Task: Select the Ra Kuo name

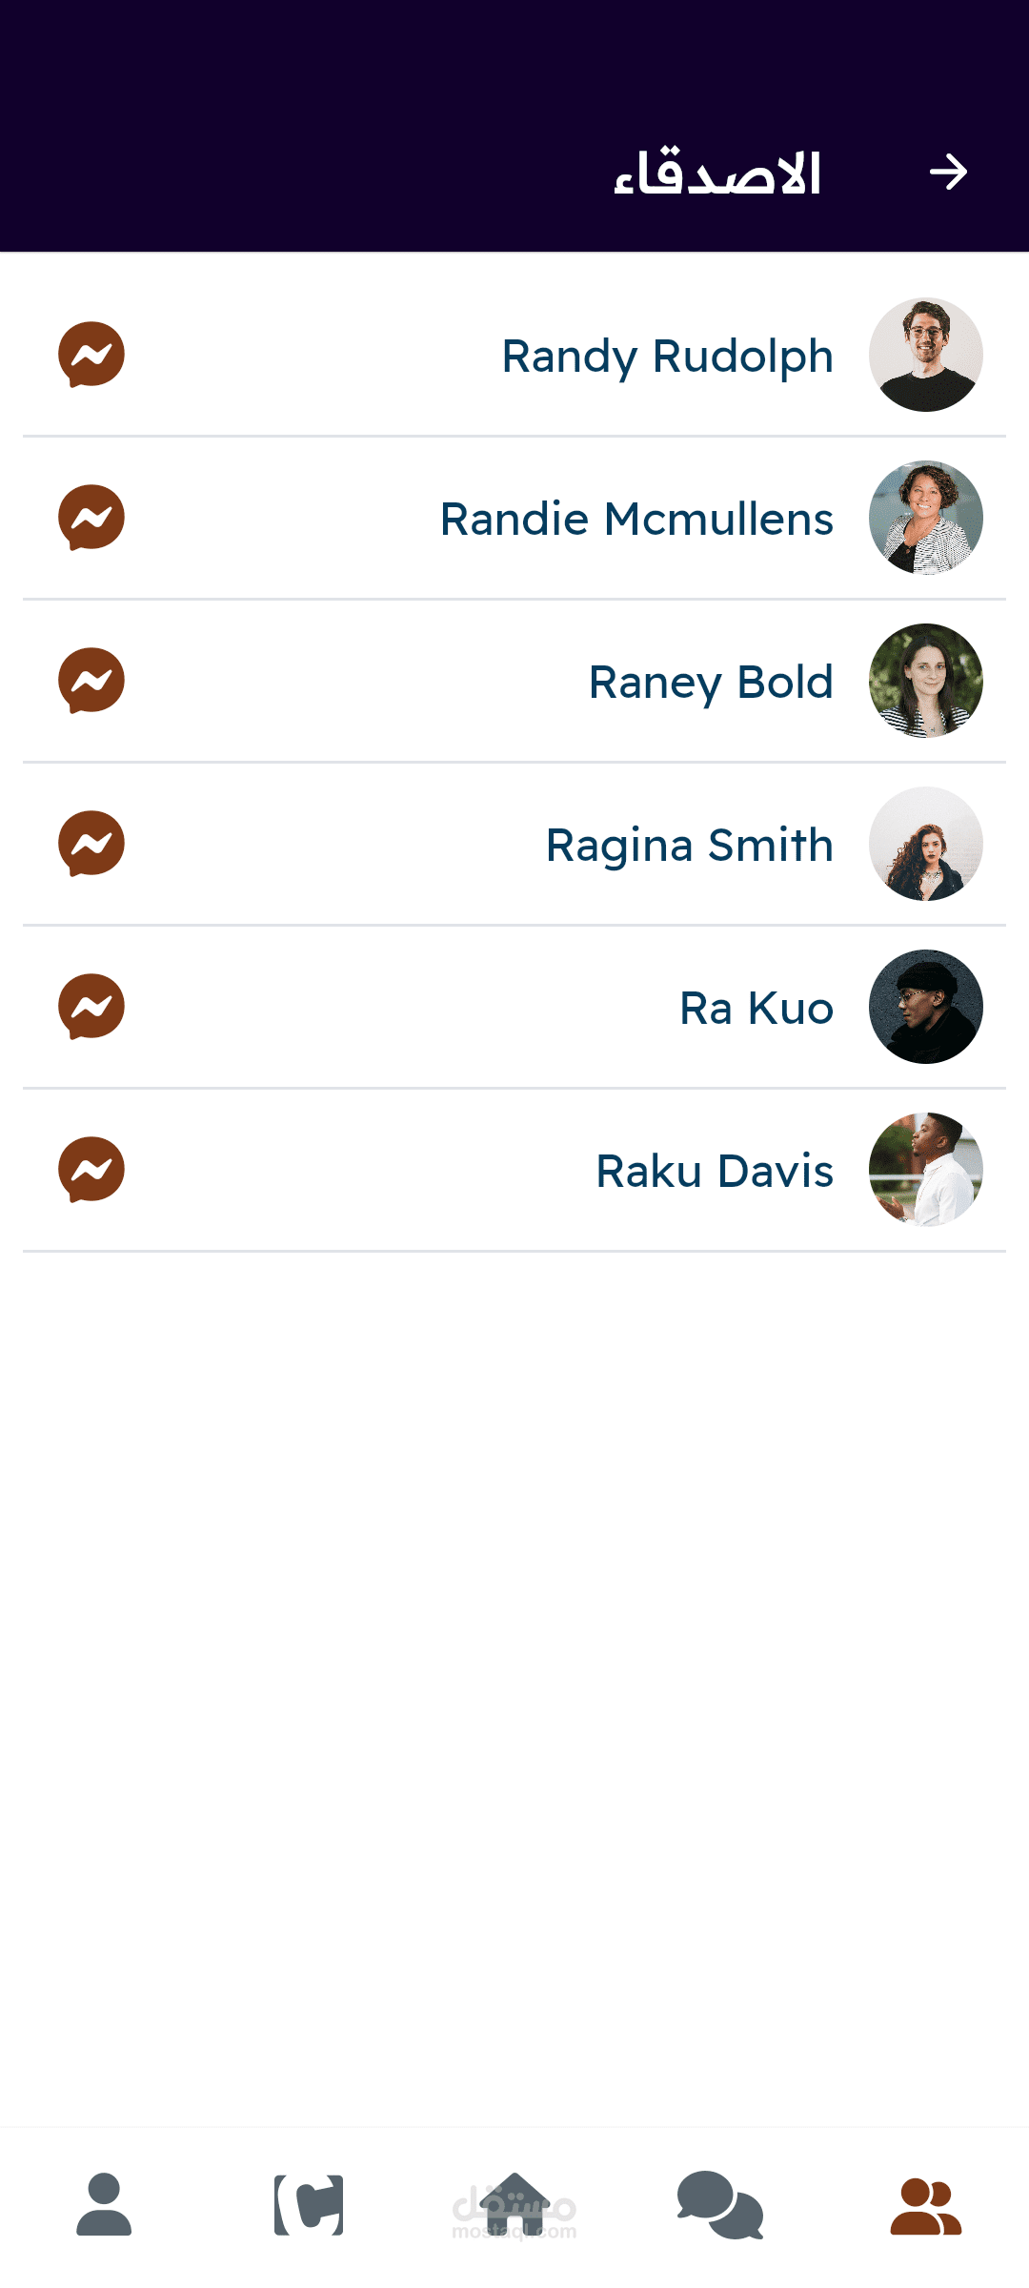Action: click(756, 1009)
